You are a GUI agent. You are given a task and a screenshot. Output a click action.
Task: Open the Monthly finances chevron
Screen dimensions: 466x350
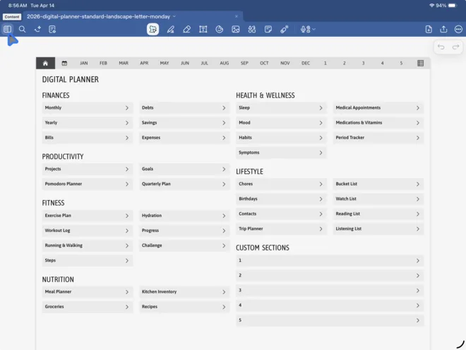(x=127, y=107)
